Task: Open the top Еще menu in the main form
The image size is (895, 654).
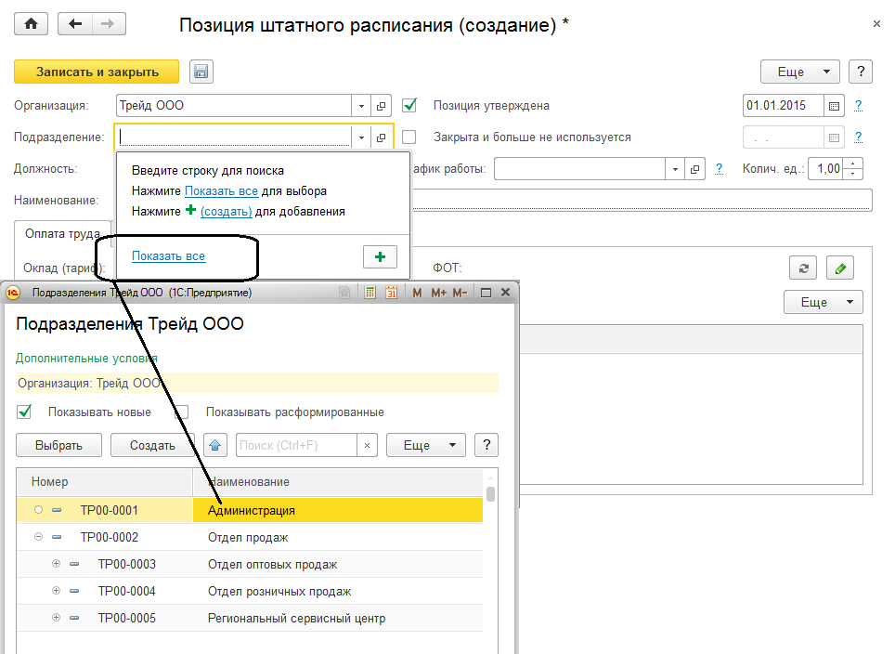Action: pos(799,72)
